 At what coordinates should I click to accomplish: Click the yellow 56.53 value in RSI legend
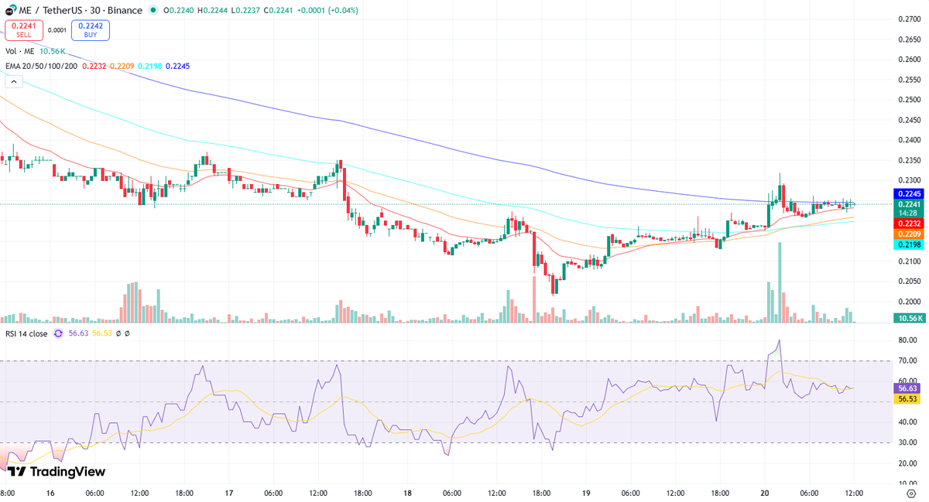(x=102, y=333)
